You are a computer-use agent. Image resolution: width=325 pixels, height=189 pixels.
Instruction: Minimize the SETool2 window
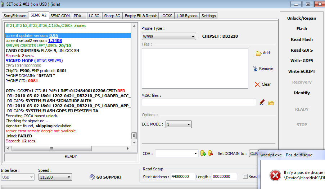pos(296,4)
